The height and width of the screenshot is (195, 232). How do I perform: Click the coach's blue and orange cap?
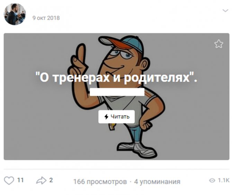[x=121, y=43]
